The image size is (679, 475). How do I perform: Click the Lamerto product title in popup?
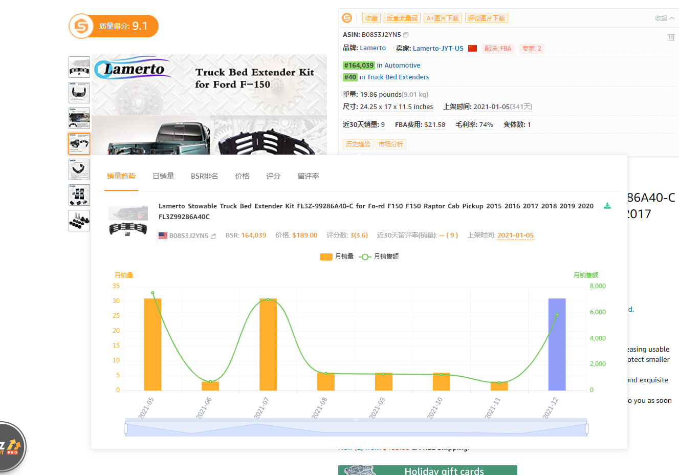[376, 211]
